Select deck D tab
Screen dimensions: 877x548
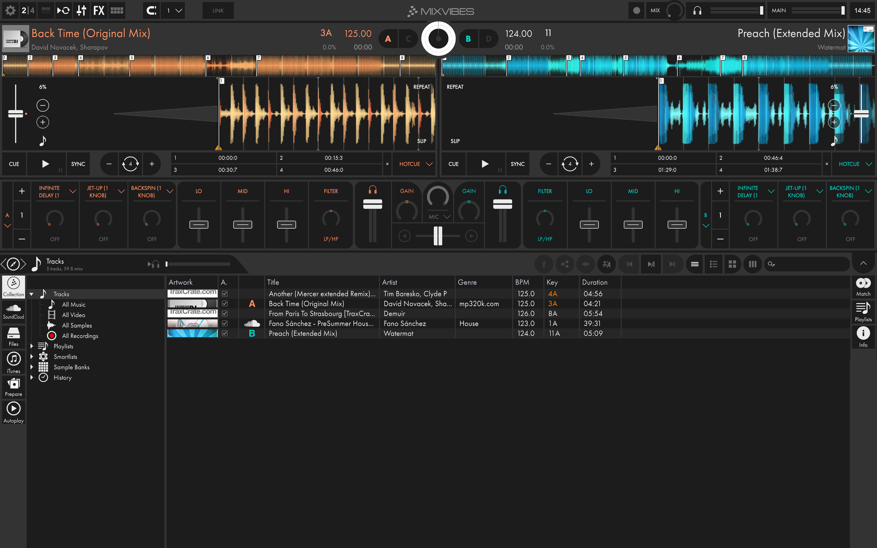489,39
